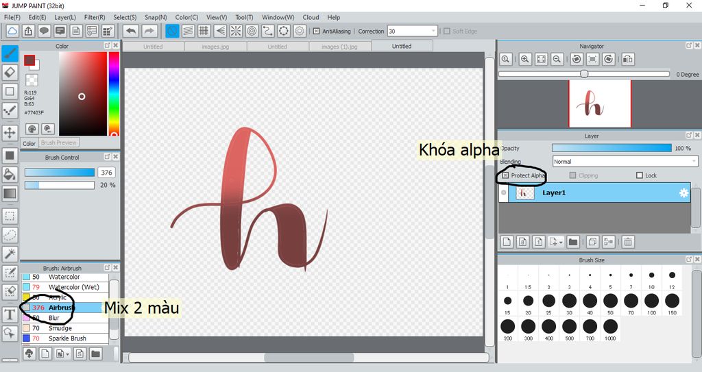Turn snap off via blue toolbar icon
702x372 pixels.
(172, 31)
